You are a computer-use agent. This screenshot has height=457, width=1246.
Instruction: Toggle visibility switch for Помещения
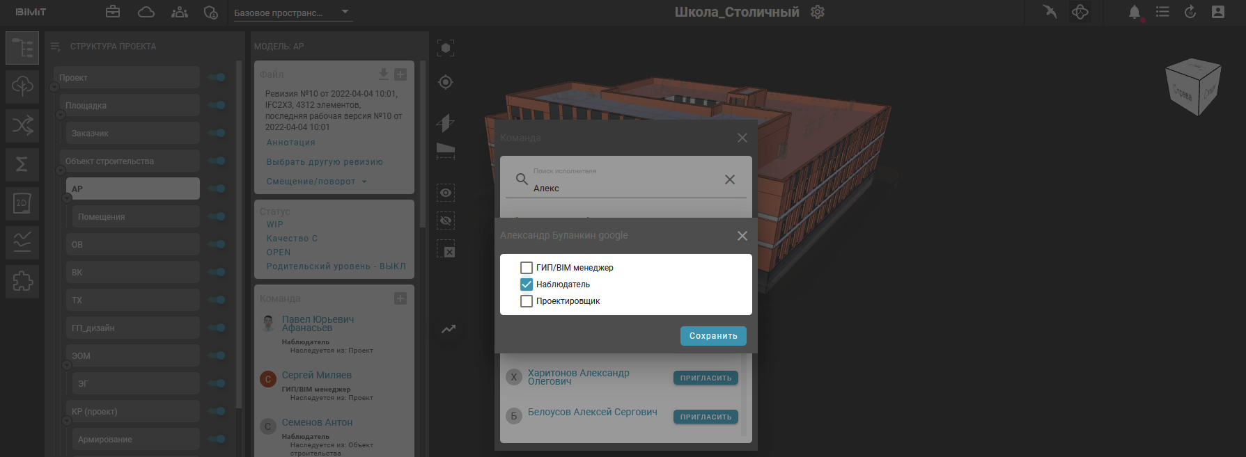217,216
